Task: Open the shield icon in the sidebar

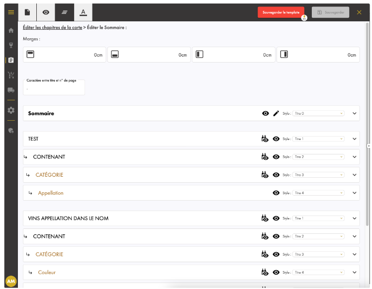Action: [x=11, y=131]
